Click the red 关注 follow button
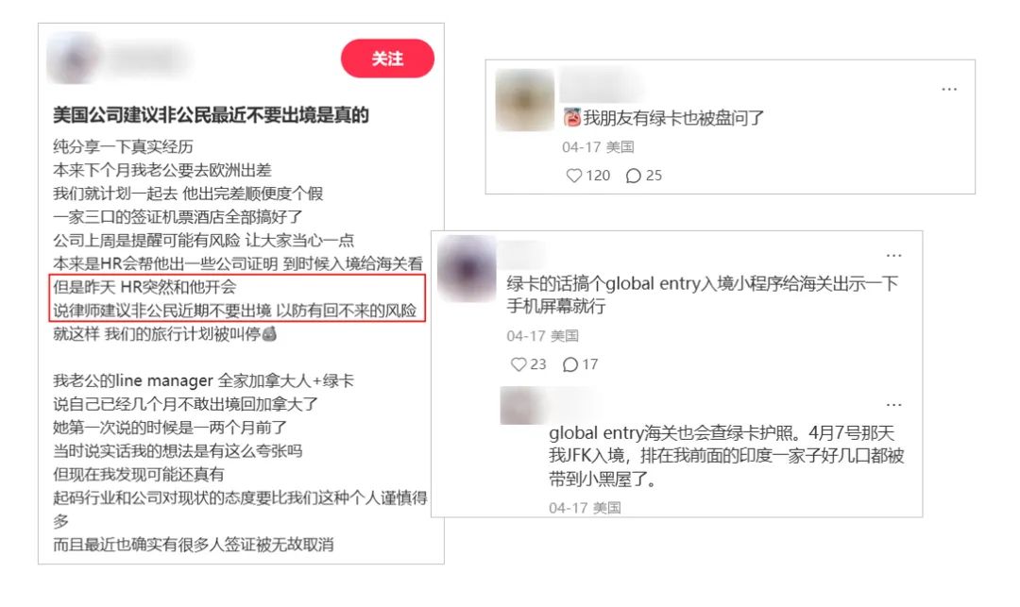This screenshot has height=607, width=1020. [387, 59]
